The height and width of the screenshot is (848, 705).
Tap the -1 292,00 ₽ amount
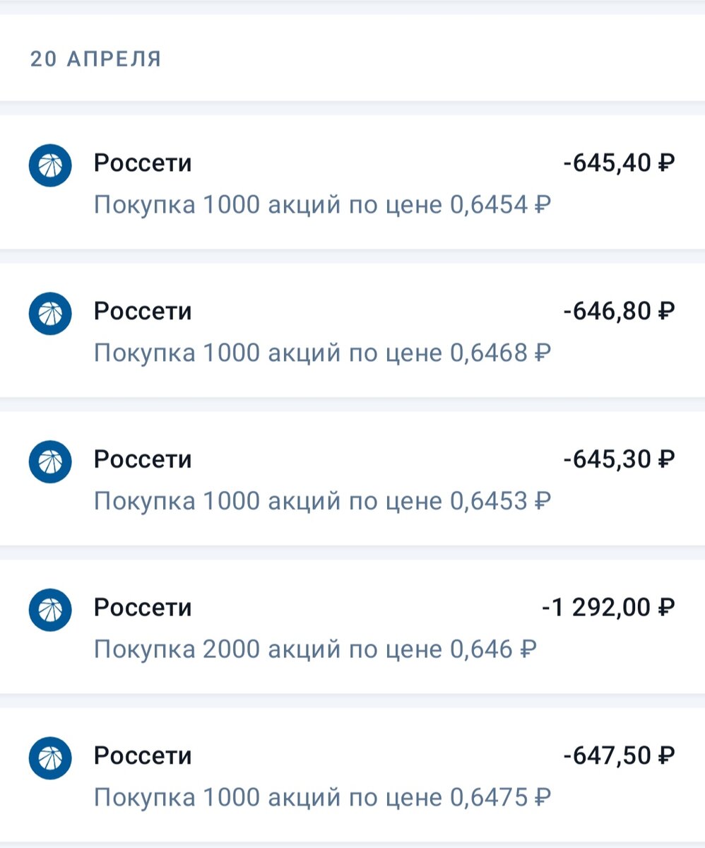(x=608, y=608)
